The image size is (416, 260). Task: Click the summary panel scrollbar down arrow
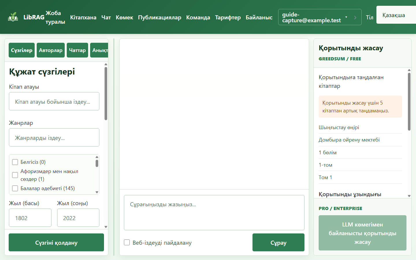point(409,196)
